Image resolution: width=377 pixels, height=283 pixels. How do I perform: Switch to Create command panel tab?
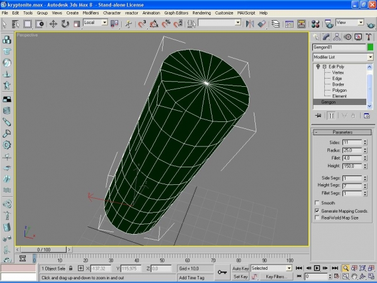[x=315, y=37]
